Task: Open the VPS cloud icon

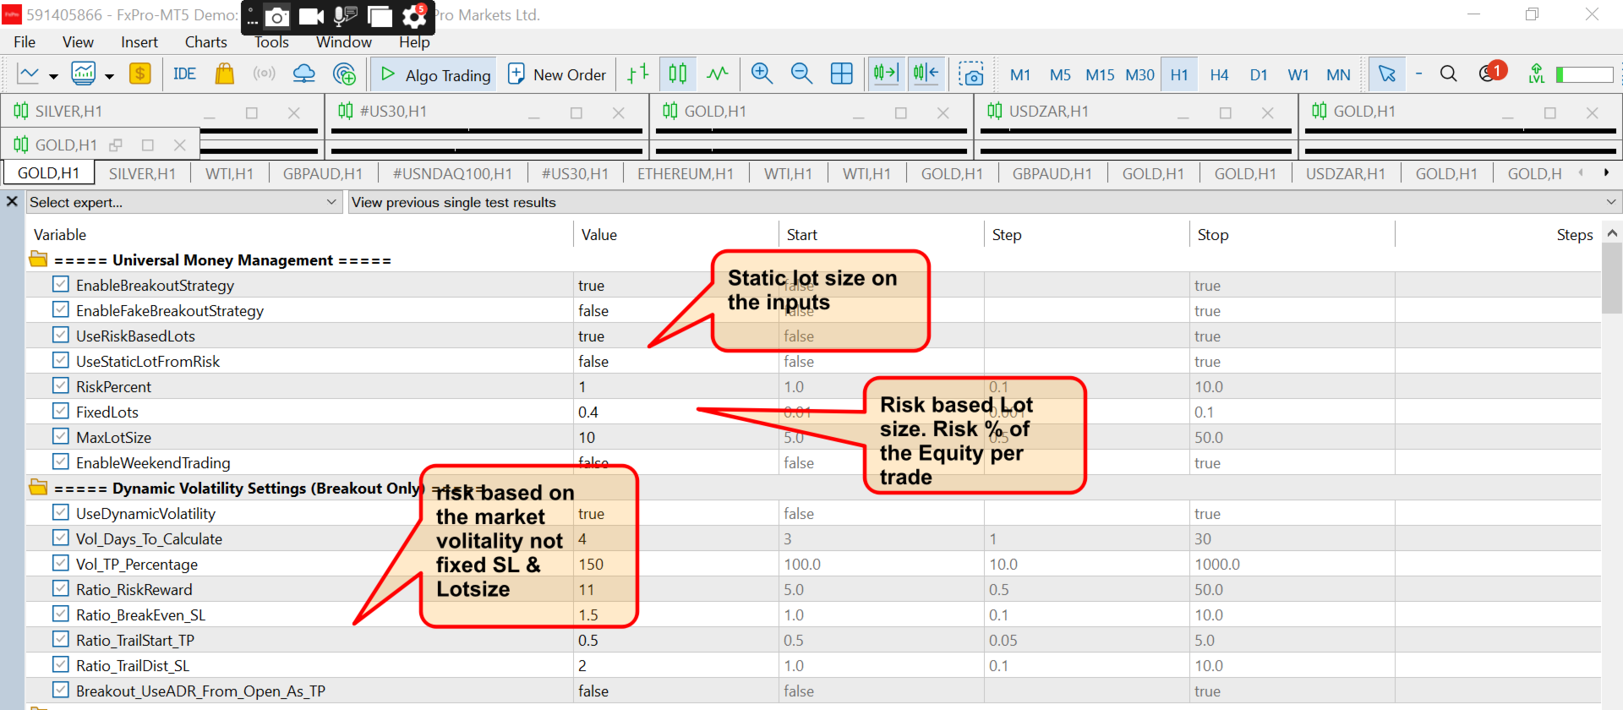Action: click(x=303, y=74)
